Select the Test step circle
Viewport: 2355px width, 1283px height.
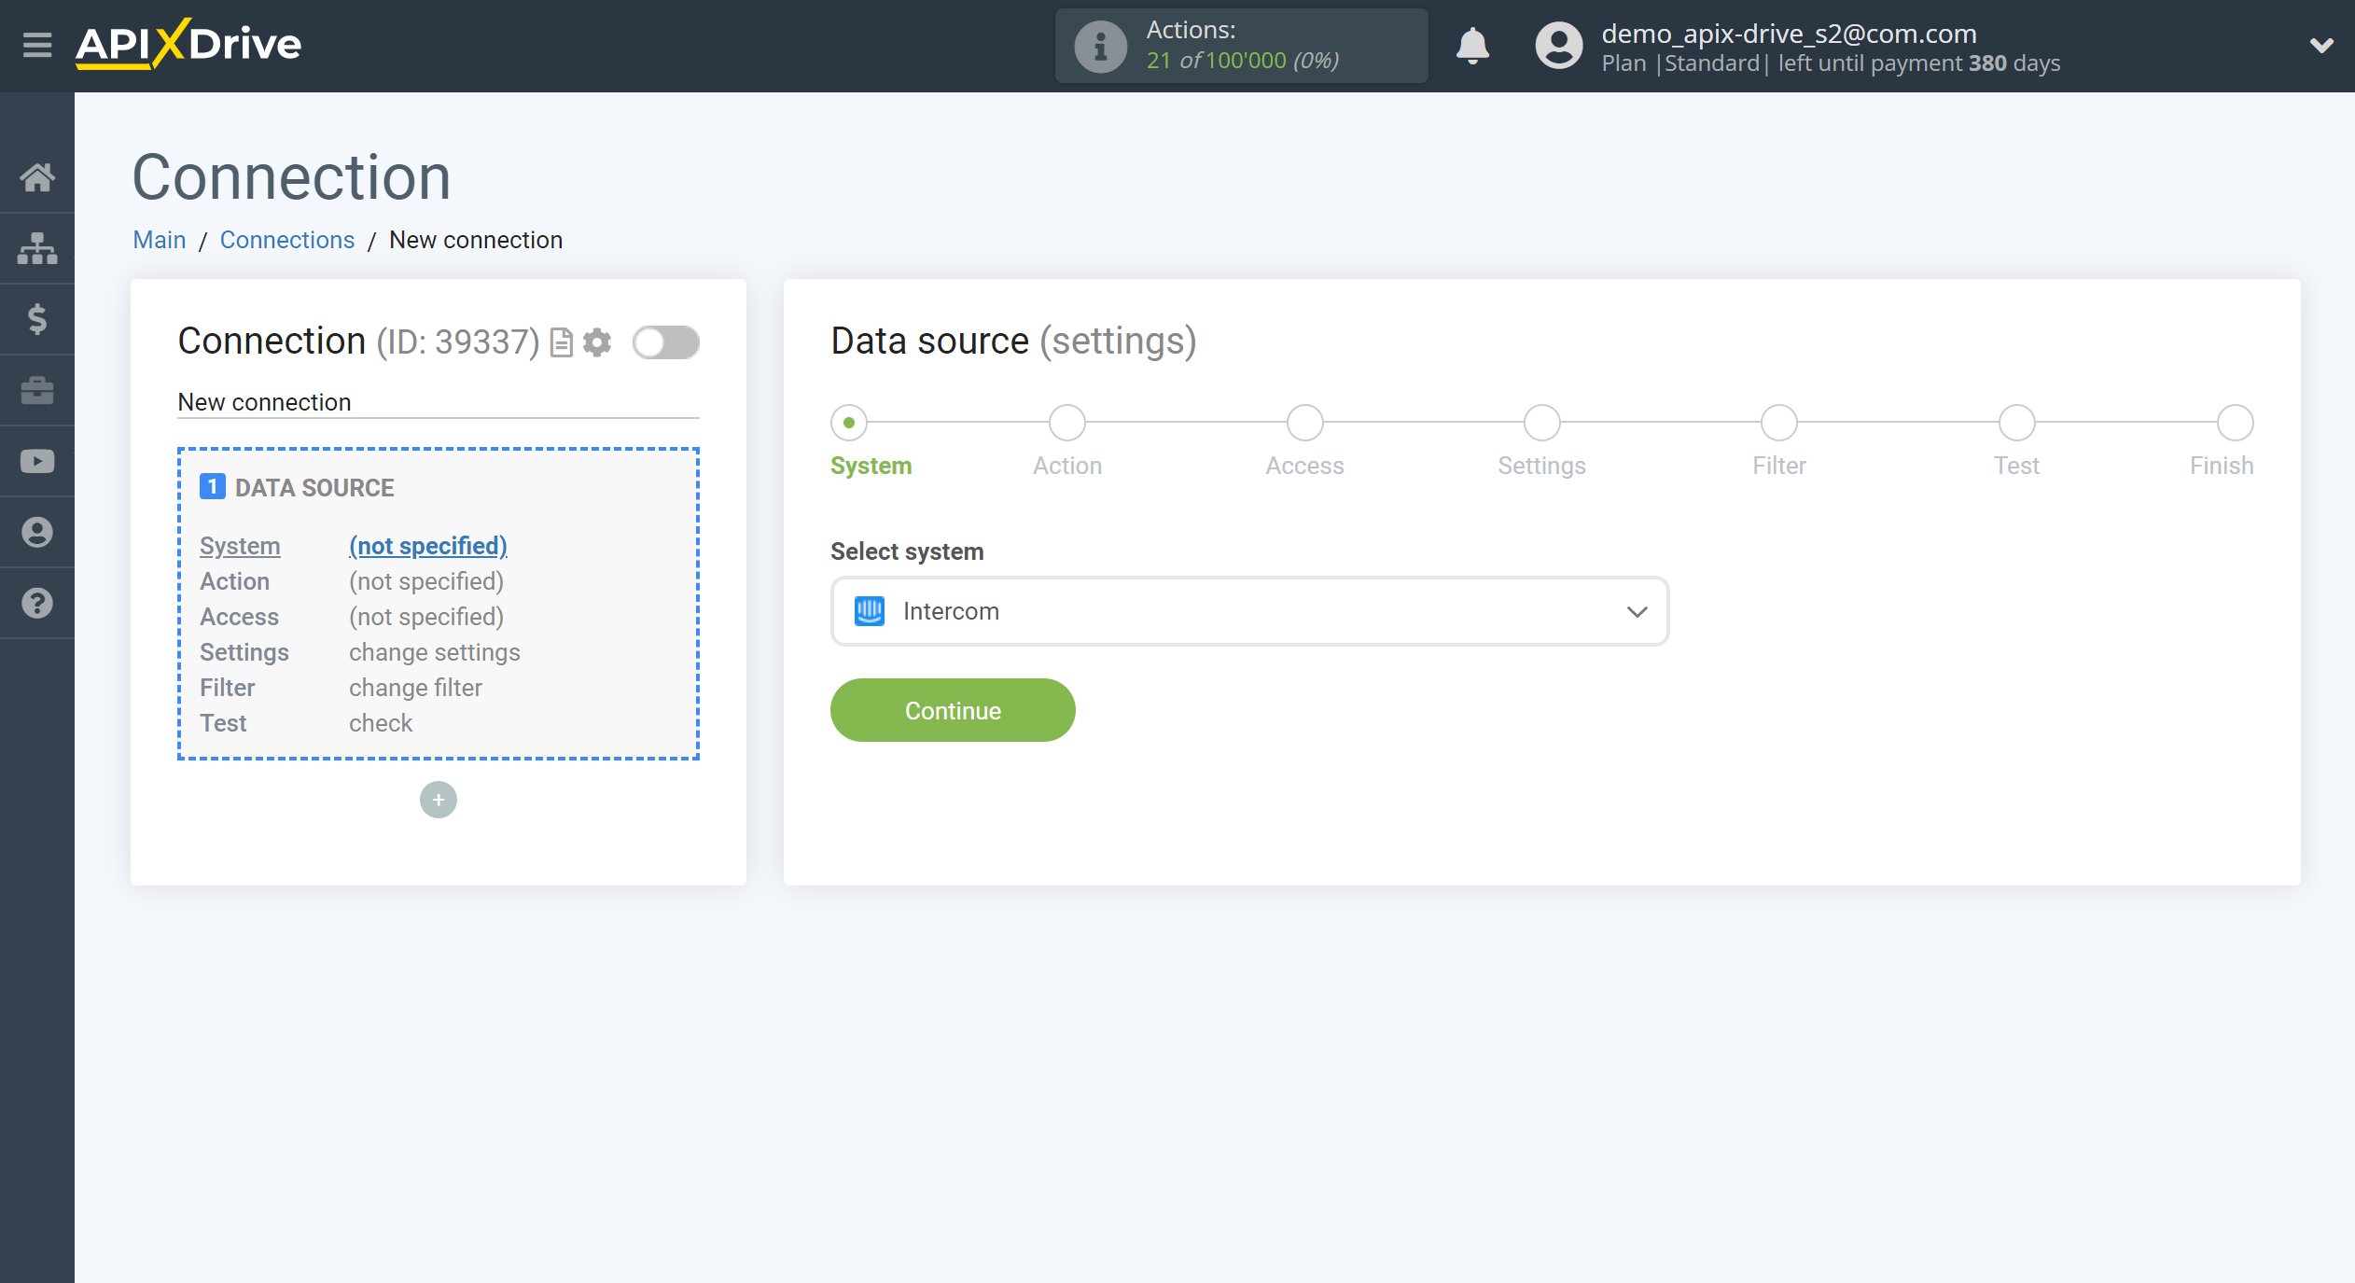point(2017,423)
